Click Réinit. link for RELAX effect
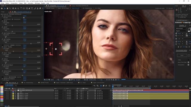The image size is (191, 107). click(x=25, y=21)
